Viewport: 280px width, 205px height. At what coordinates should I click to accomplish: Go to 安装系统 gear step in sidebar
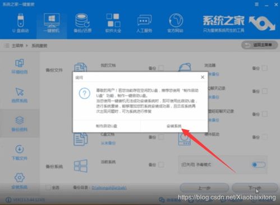[20, 178]
